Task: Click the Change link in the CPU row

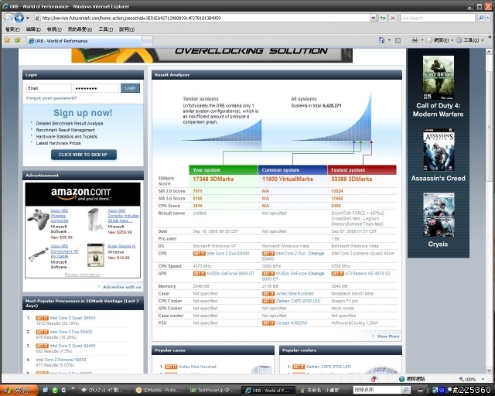Action: 316,254
